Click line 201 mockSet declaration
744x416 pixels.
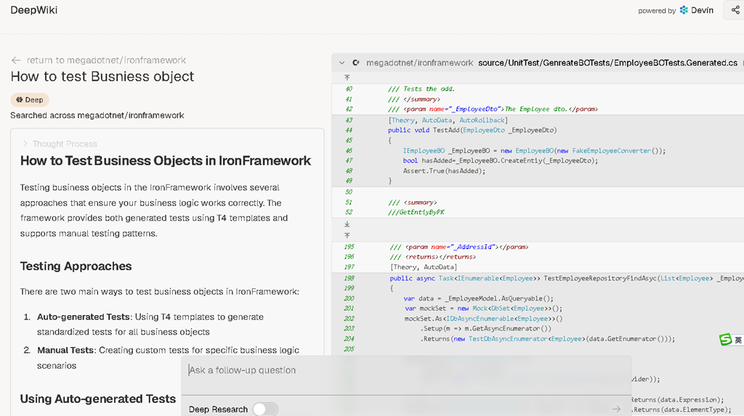tap(483, 309)
